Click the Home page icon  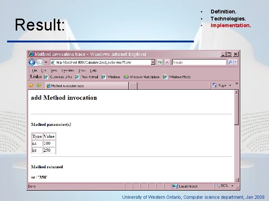pos(214,85)
